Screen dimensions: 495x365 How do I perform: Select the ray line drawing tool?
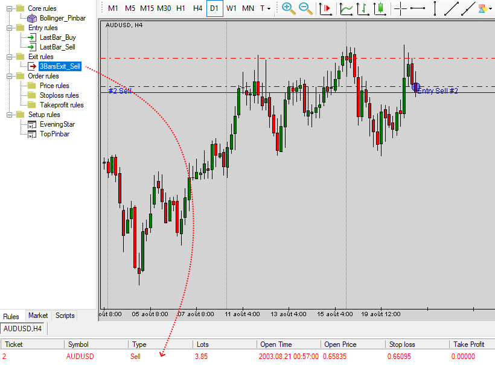(x=468, y=8)
